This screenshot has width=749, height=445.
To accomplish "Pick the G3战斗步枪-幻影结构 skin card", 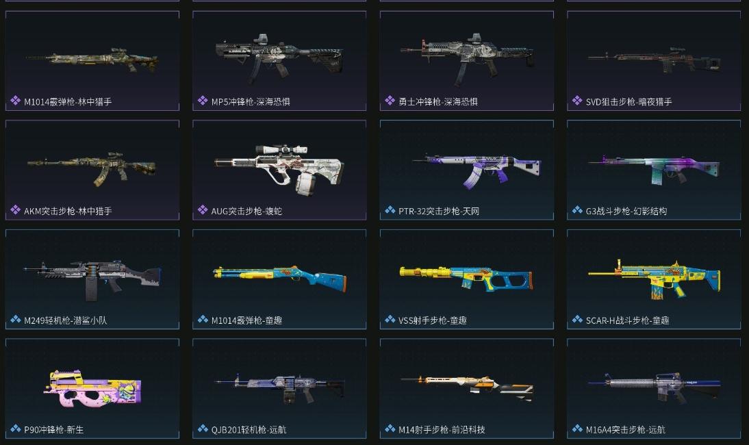I will 654,170.
